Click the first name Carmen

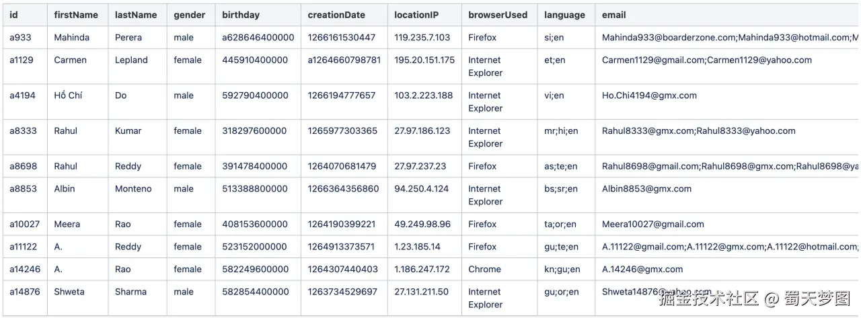[70, 60]
